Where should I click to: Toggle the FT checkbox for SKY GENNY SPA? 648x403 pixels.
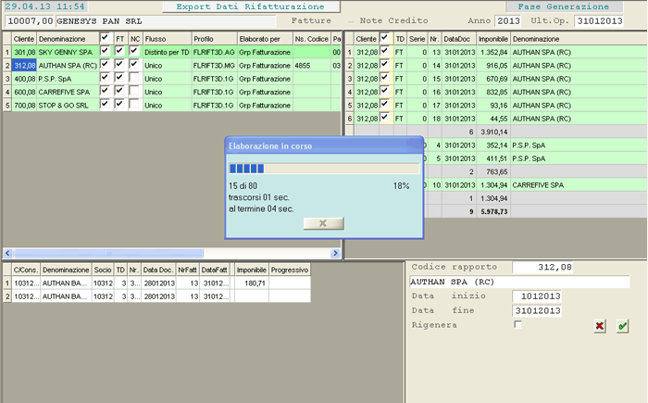click(x=119, y=51)
